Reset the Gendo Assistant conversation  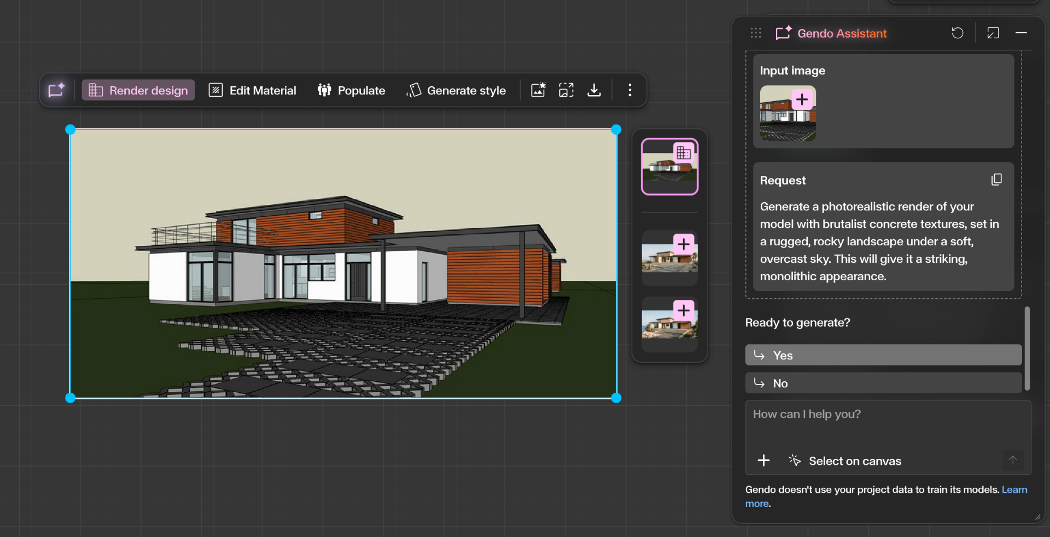point(957,33)
